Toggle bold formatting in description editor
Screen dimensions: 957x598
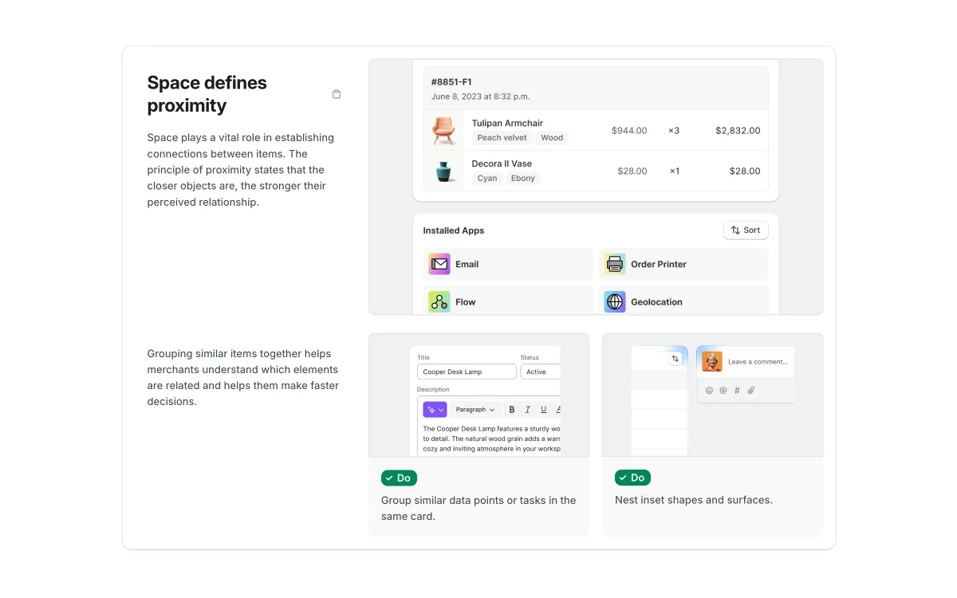pyautogui.click(x=512, y=410)
